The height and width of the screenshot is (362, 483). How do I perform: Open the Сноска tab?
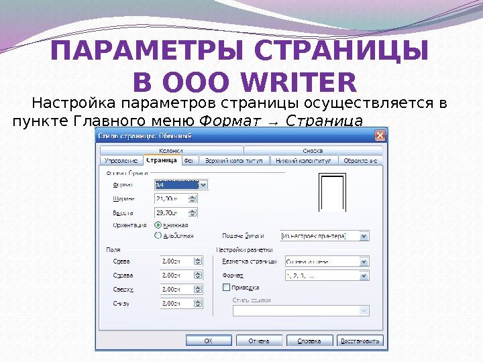pyautogui.click(x=313, y=151)
